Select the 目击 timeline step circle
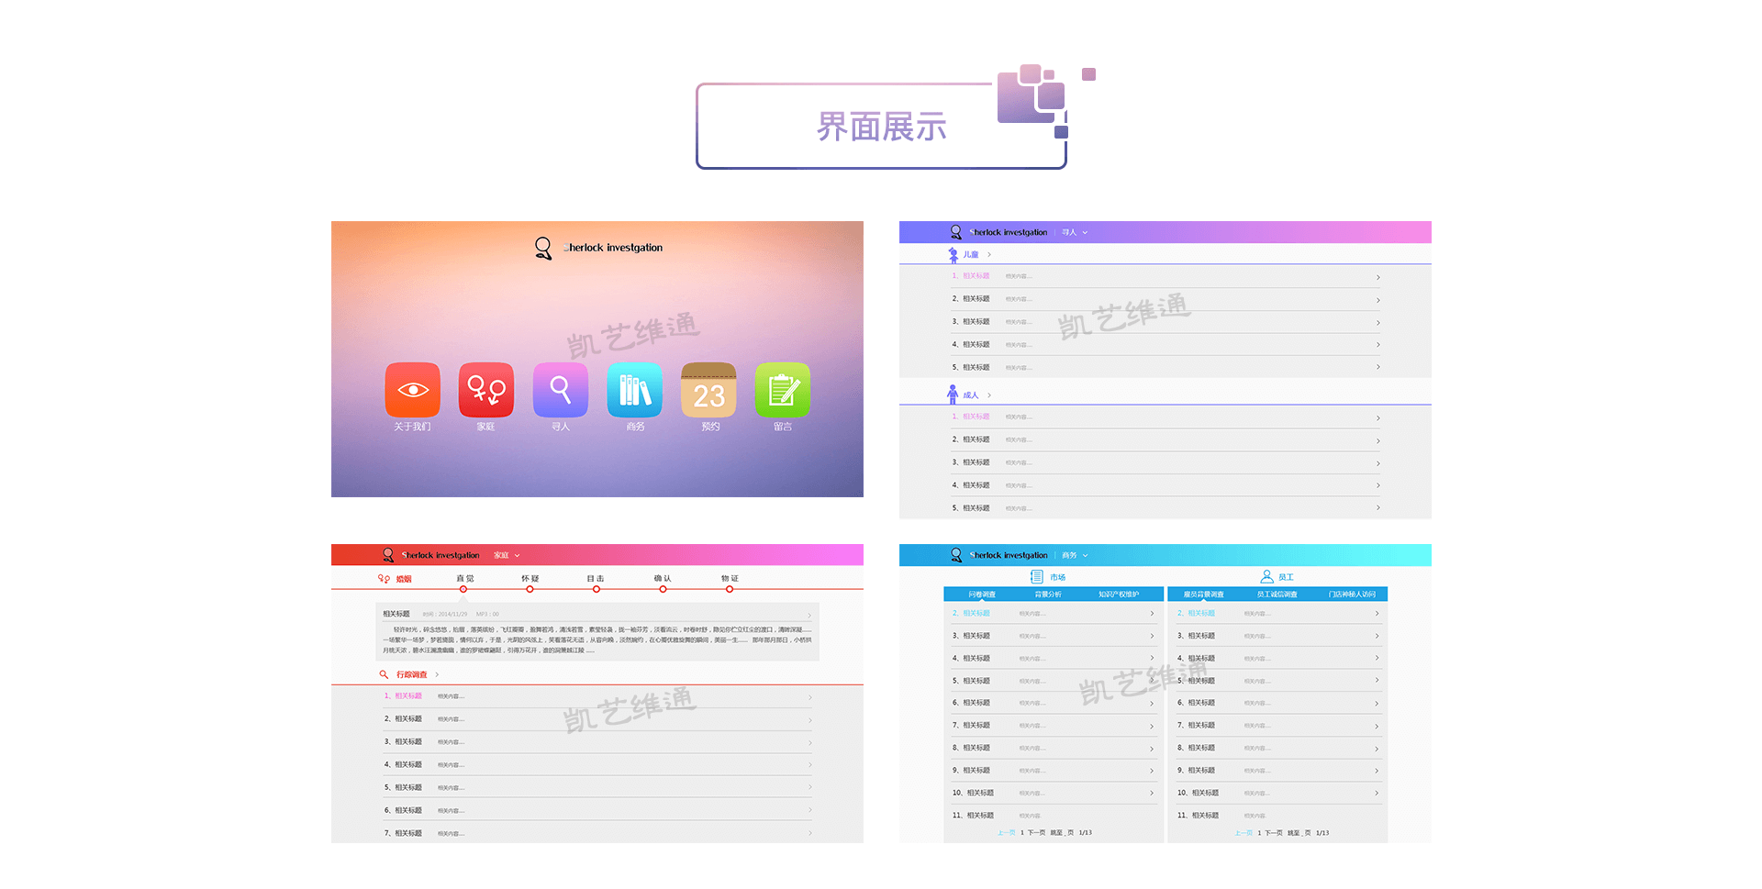This screenshot has height=889, width=1762. (596, 589)
